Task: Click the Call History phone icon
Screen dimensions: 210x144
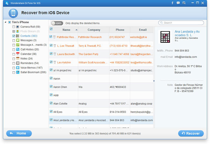Action: pos(18,49)
